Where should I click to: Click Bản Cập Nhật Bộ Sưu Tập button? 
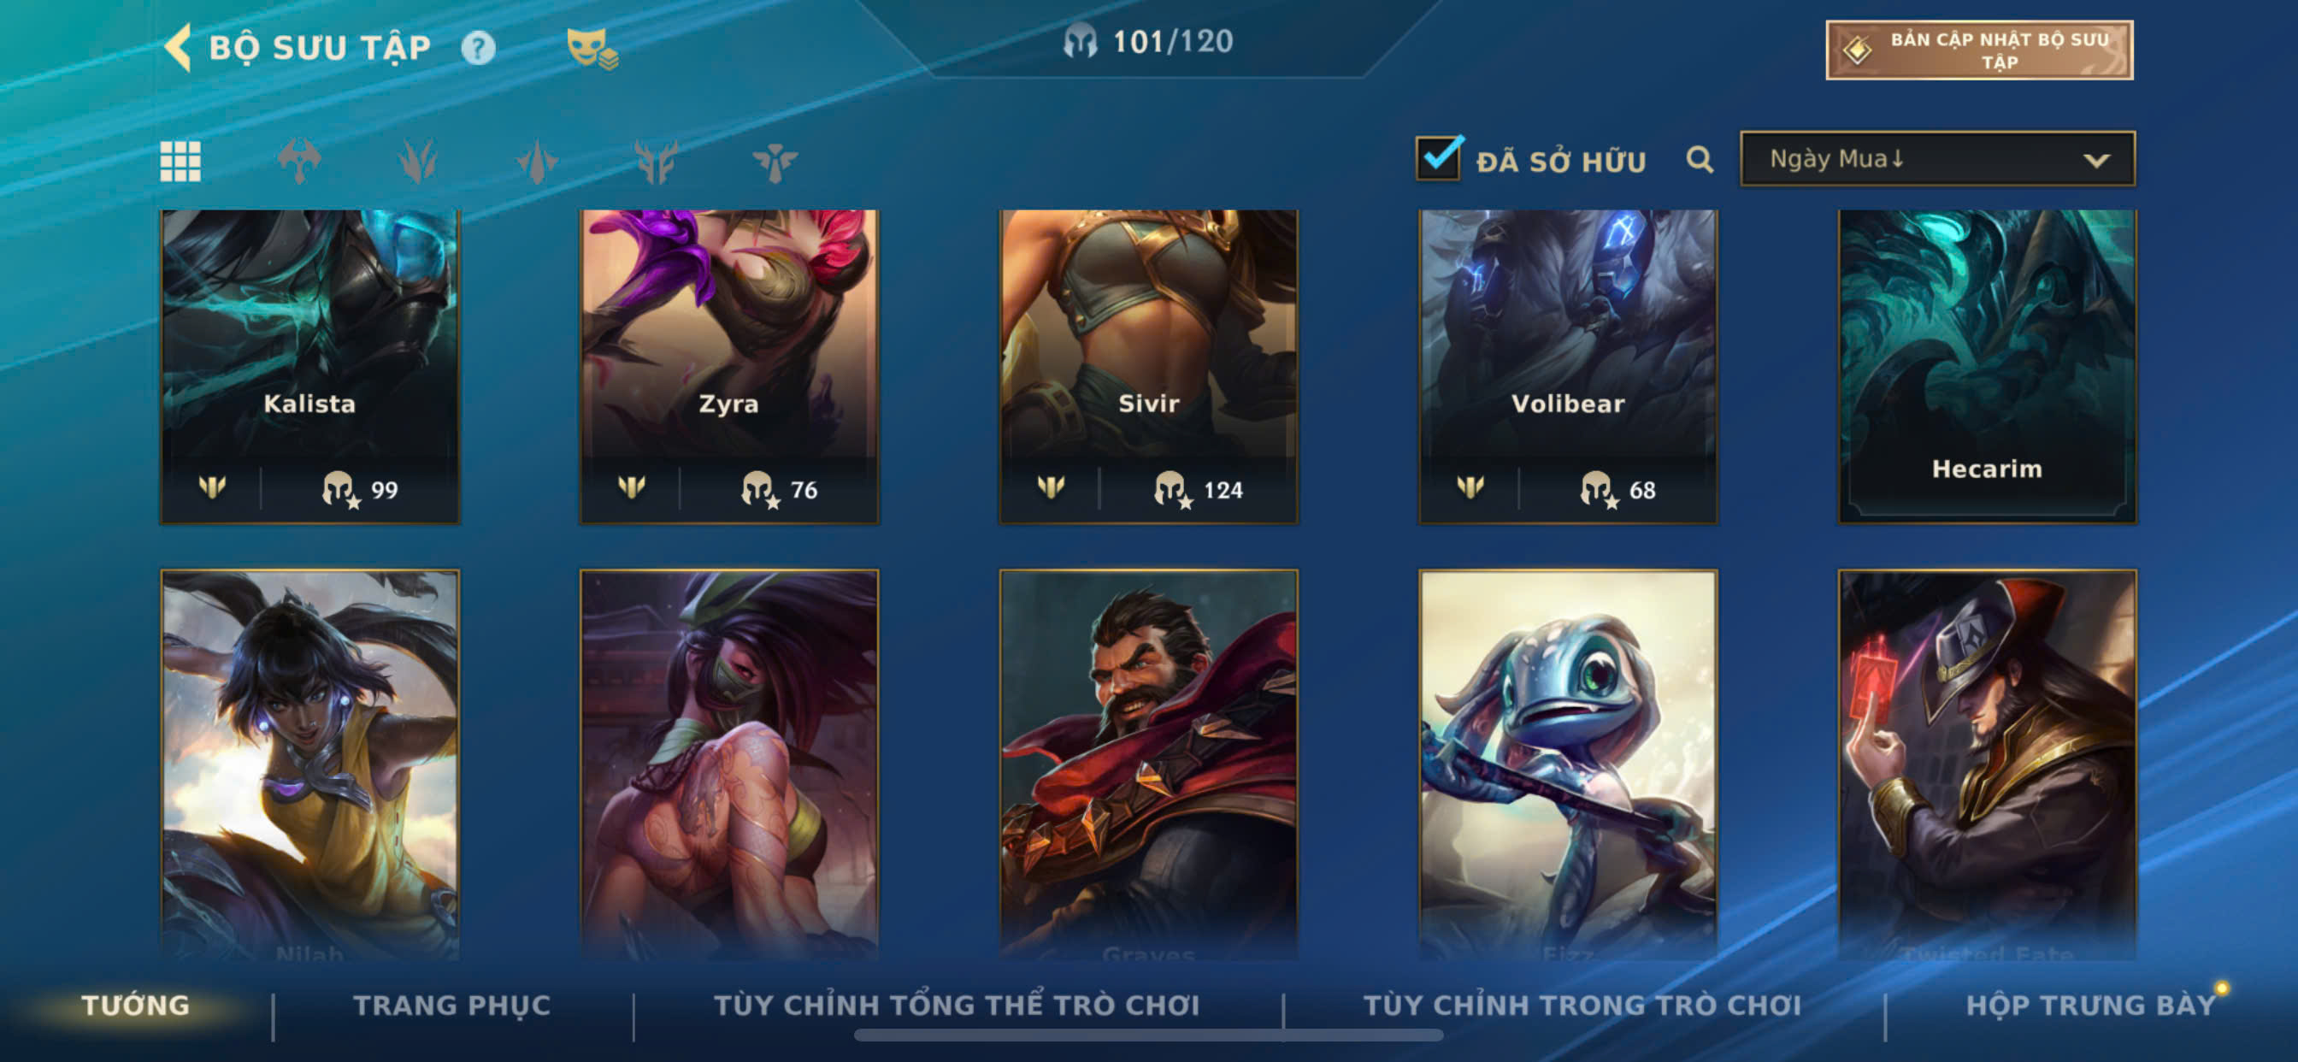(x=1979, y=50)
